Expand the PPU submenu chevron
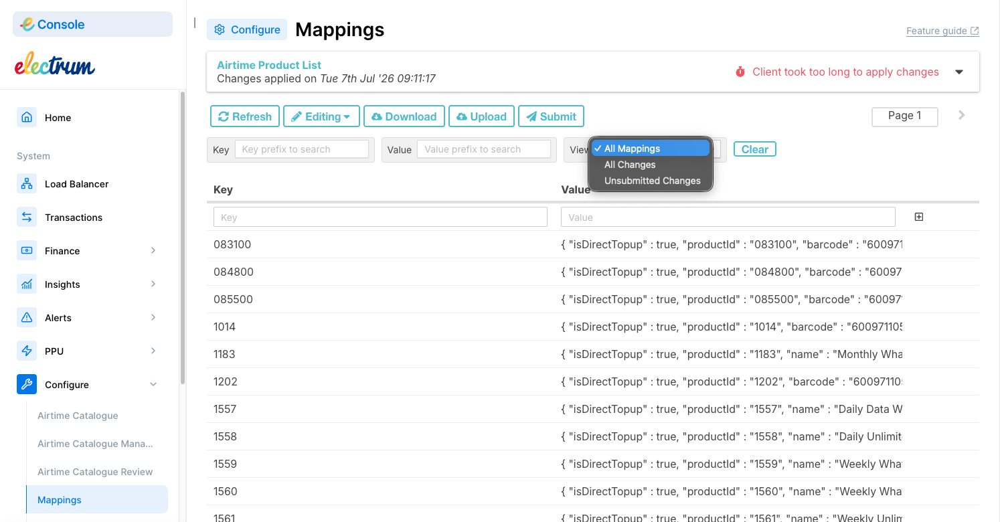 [153, 351]
